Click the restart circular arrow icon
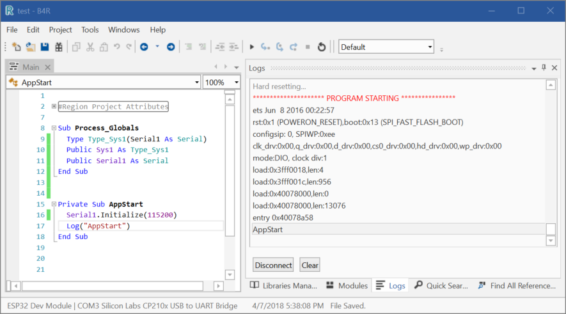The width and height of the screenshot is (566, 314). point(322,47)
